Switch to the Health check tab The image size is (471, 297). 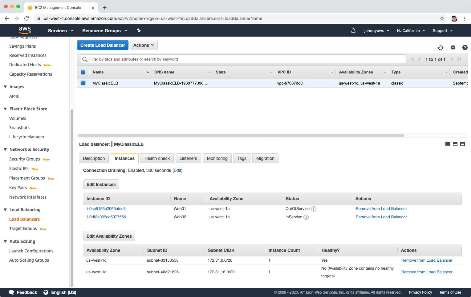pyautogui.click(x=157, y=158)
